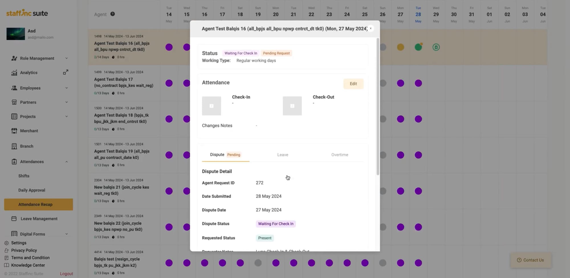The image size is (570, 278).
Task: Click the Role Management sidebar icon
Action: (14, 58)
